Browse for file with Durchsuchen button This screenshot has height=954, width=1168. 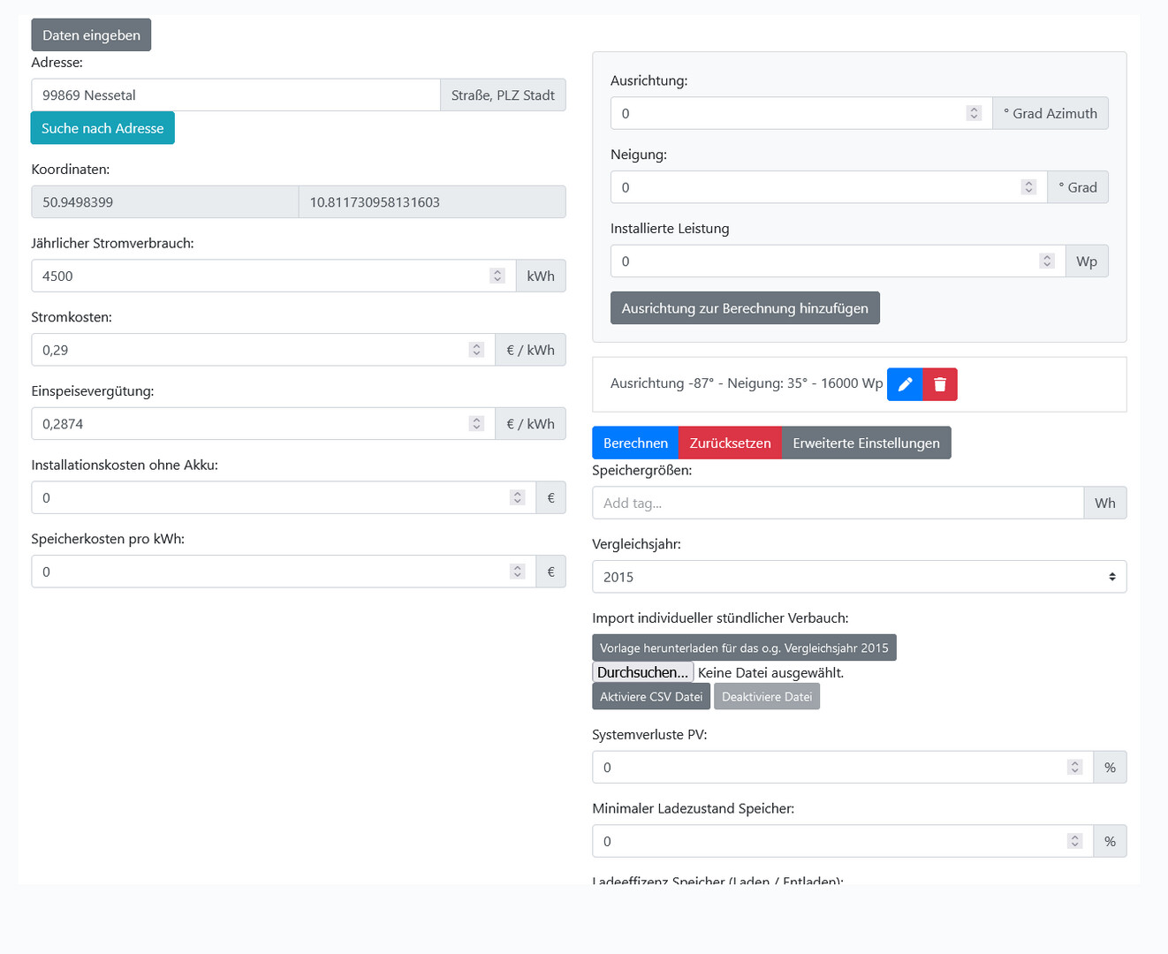pyautogui.click(x=642, y=672)
